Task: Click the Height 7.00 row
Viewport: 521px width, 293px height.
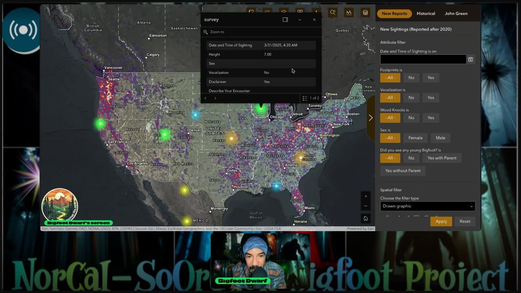Action: coord(261,54)
